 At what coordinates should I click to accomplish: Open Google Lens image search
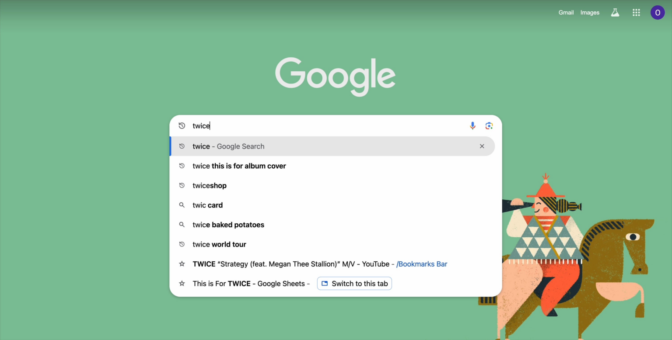click(489, 125)
